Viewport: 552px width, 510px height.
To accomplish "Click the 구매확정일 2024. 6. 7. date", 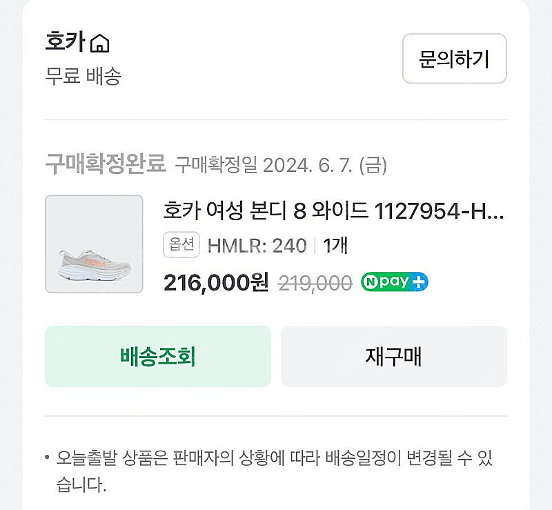I will (280, 165).
